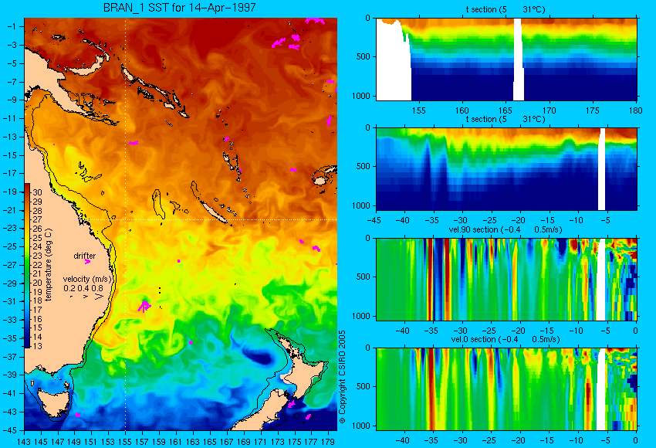Click the drifter track cluster near 157°E, 31°S
Image resolution: width=656 pixels, height=448 pixels.
pos(144,306)
